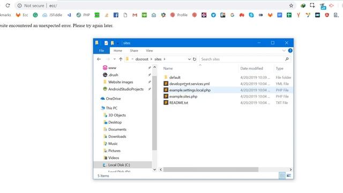Sort files by Date modified column
Viewport: 343px width, 193px height.
coord(251,69)
